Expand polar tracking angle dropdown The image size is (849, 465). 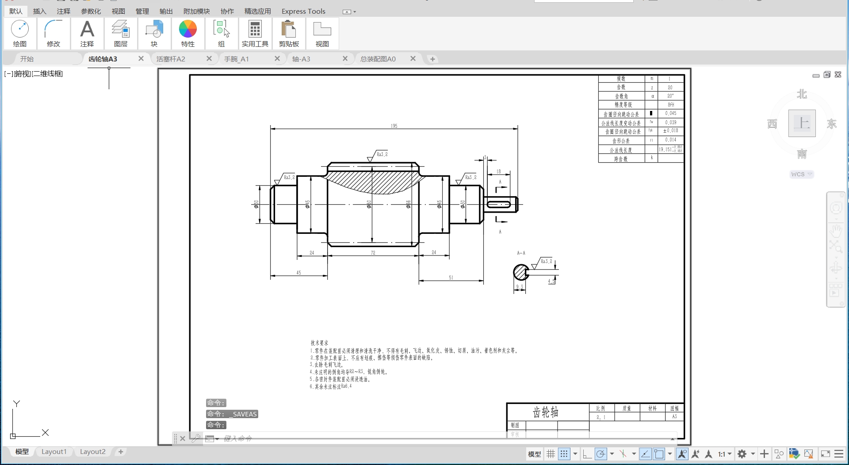click(612, 454)
